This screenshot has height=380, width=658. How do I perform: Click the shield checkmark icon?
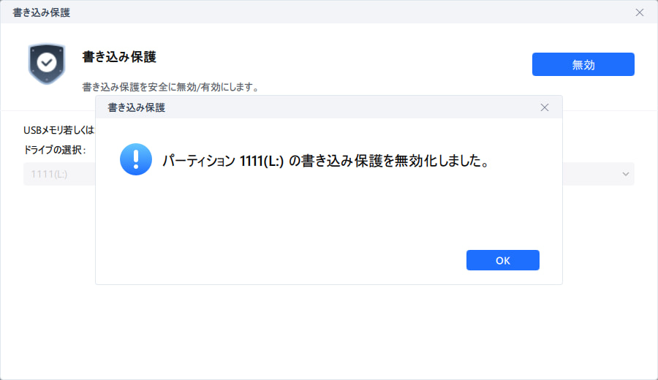47,64
